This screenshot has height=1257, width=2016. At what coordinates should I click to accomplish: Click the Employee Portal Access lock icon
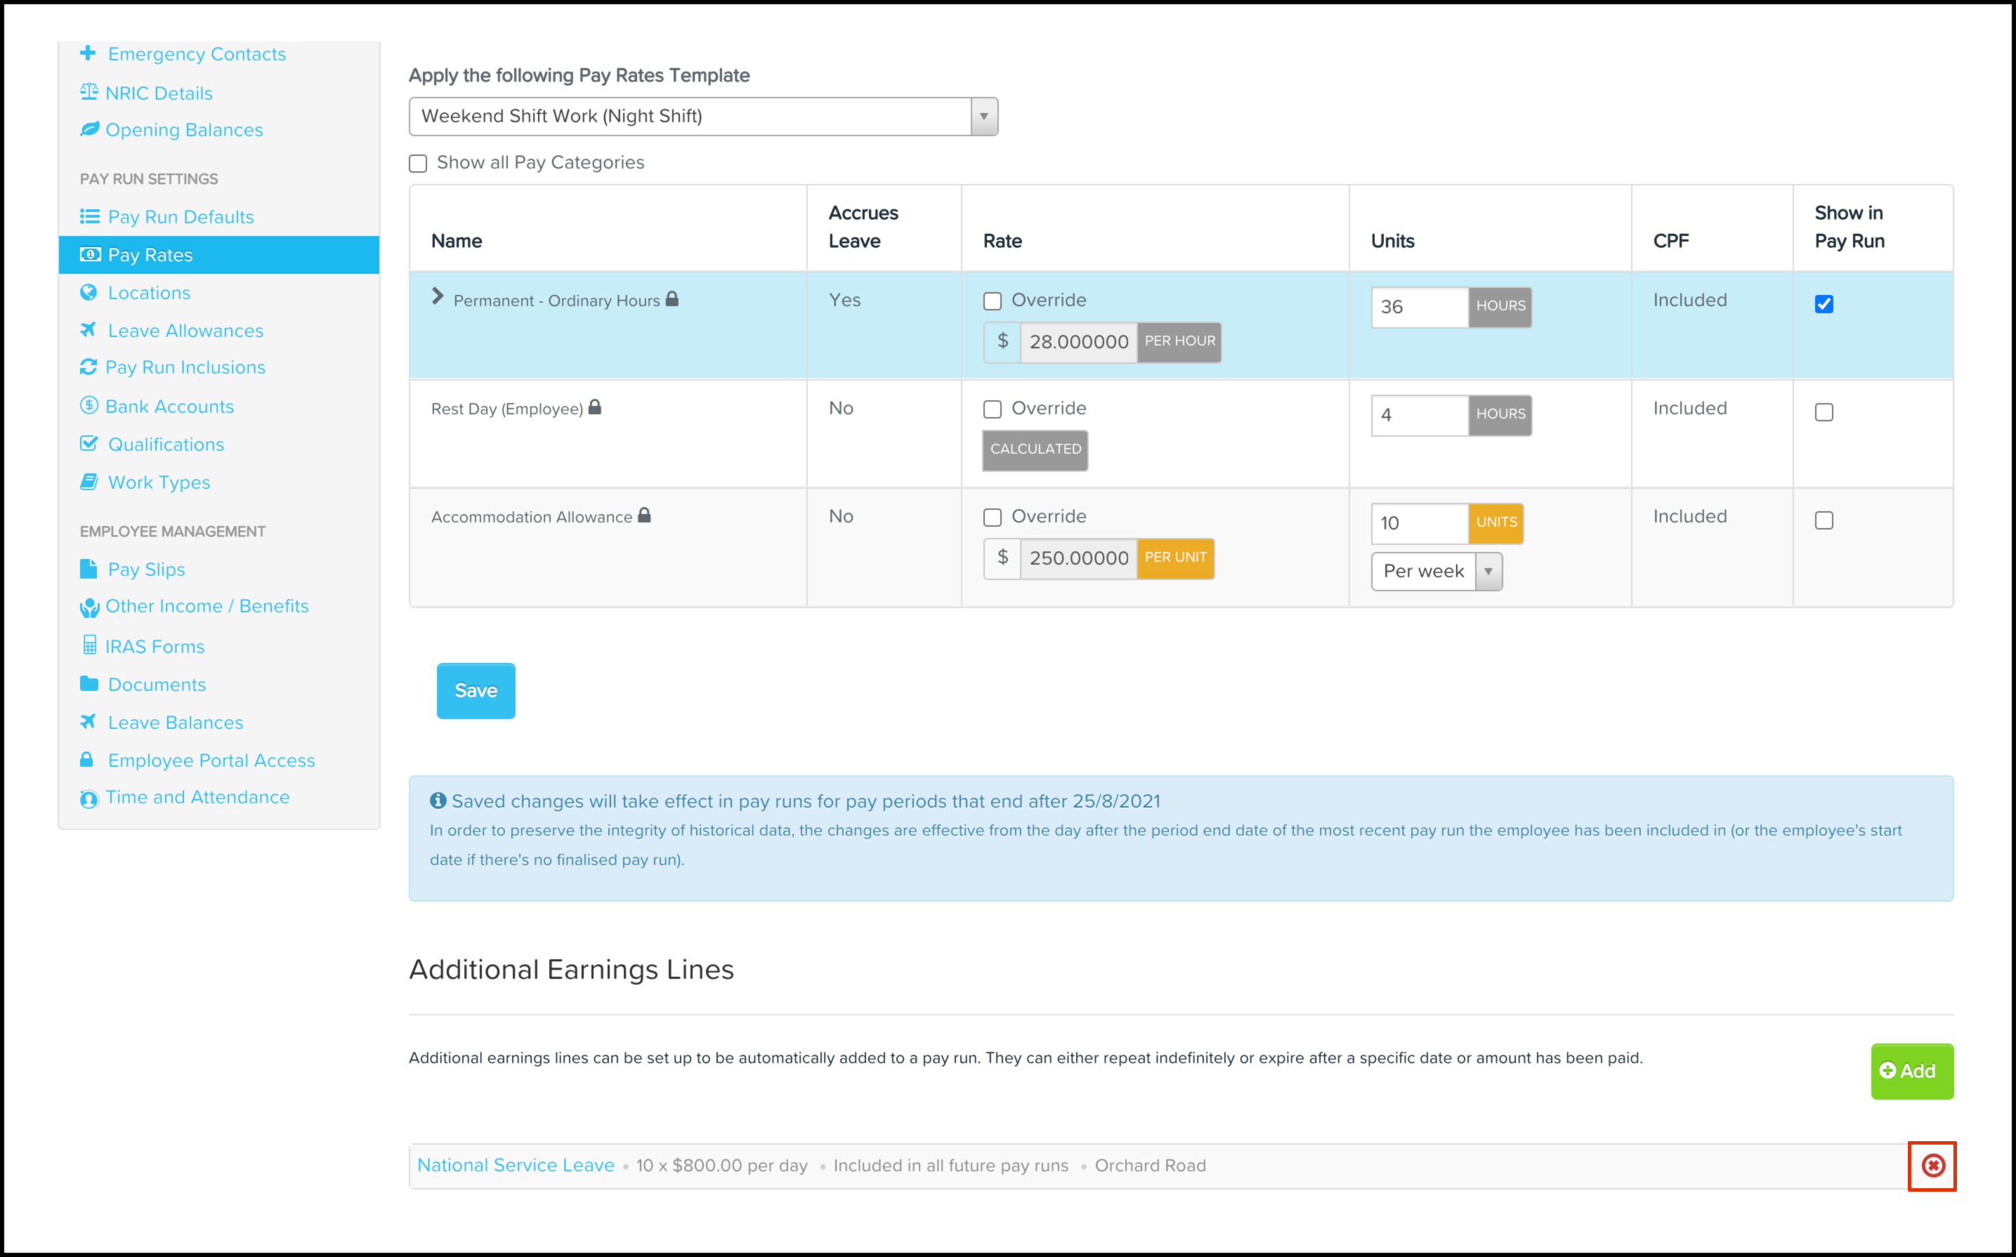(x=86, y=760)
